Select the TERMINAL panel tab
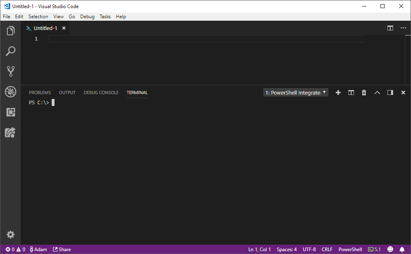Screen dimensions: 411x254 pos(137,93)
